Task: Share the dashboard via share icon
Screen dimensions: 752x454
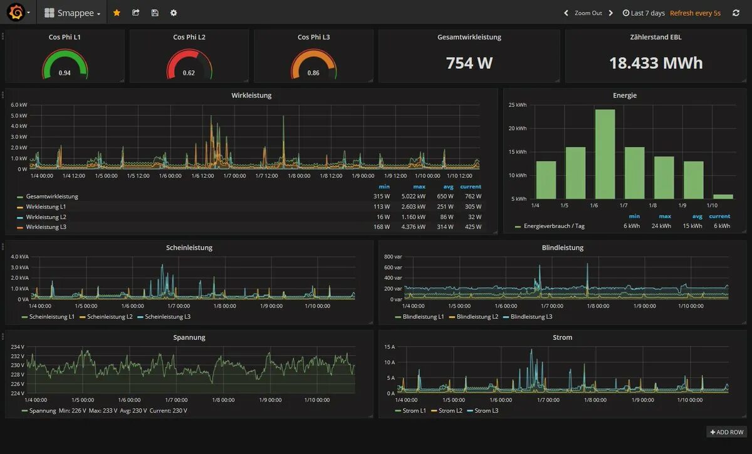Action: [136, 13]
